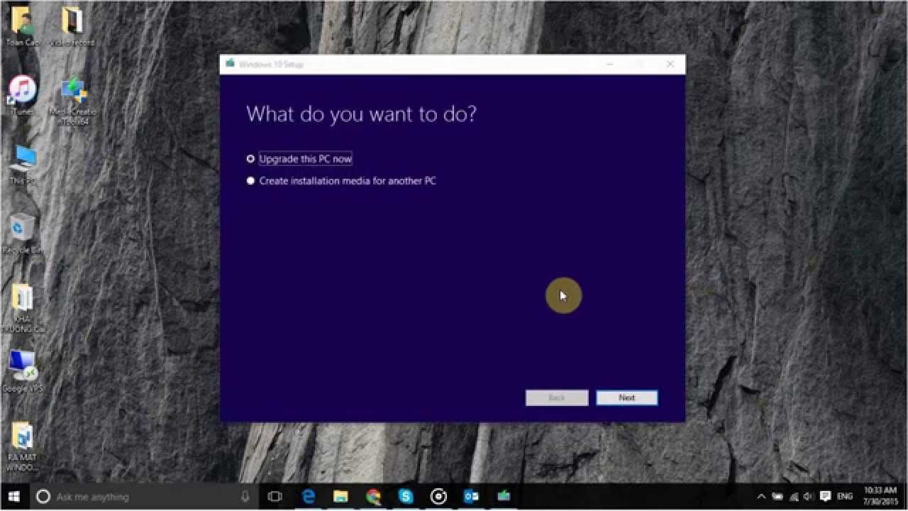Open the clock showing 10:33 AM

880,497
